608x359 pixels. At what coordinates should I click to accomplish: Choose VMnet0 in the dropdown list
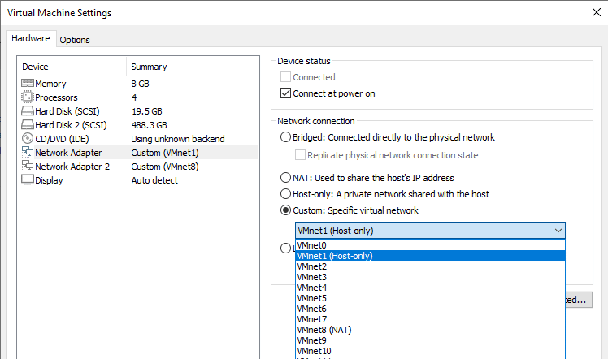click(312, 245)
